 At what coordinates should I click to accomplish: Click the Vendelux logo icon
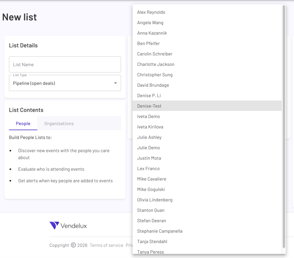(54, 225)
